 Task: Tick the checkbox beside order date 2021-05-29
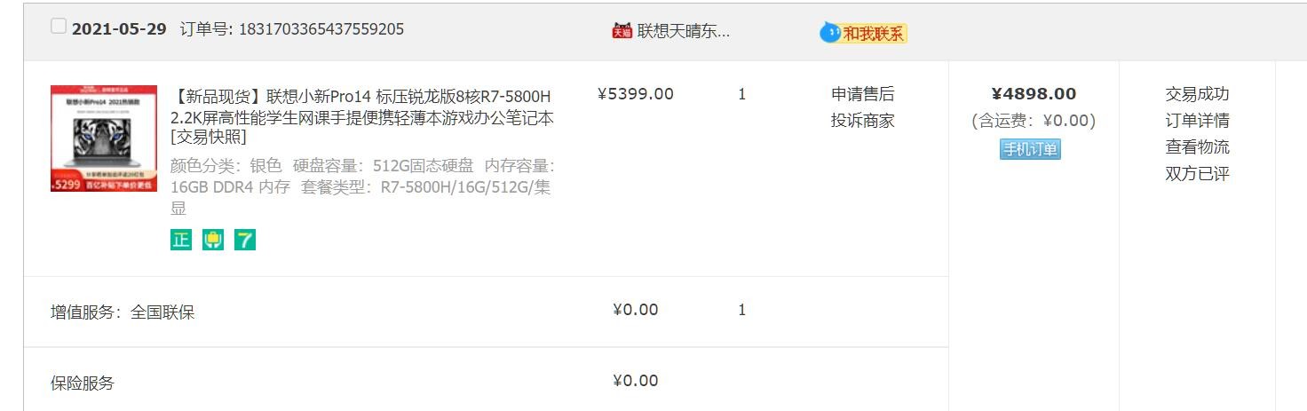(59, 27)
